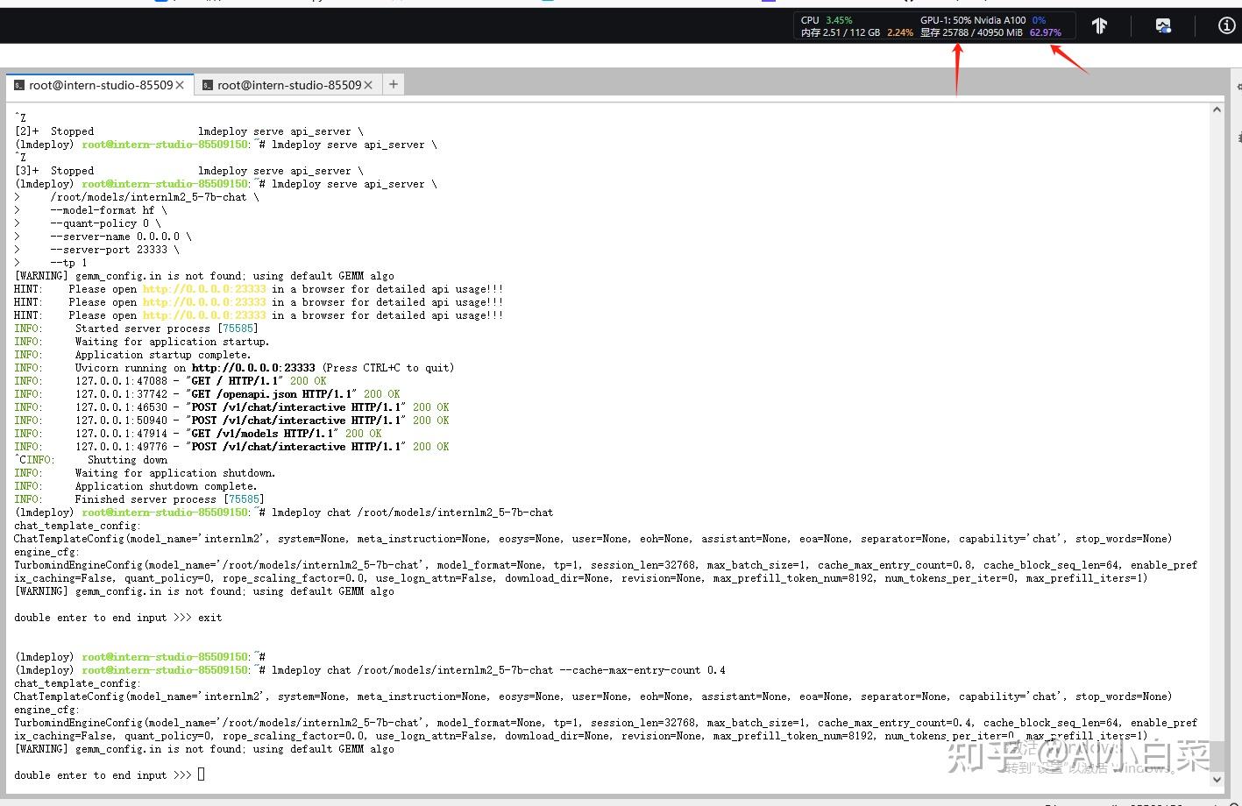Switch to the second root@intern-studio tab

point(288,85)
